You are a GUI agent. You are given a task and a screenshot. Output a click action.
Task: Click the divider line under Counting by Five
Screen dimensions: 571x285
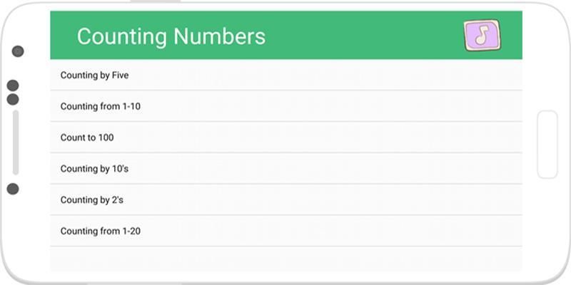(285, 90)
